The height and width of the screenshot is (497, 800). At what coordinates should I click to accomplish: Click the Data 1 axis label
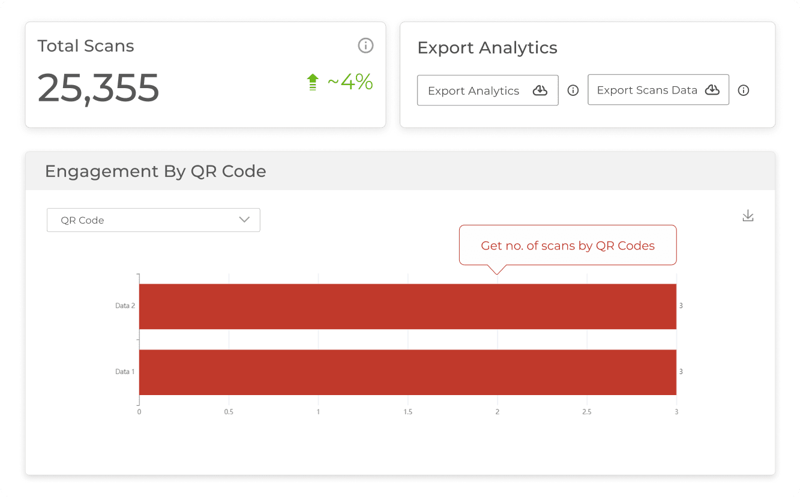[x=125, y=372]
